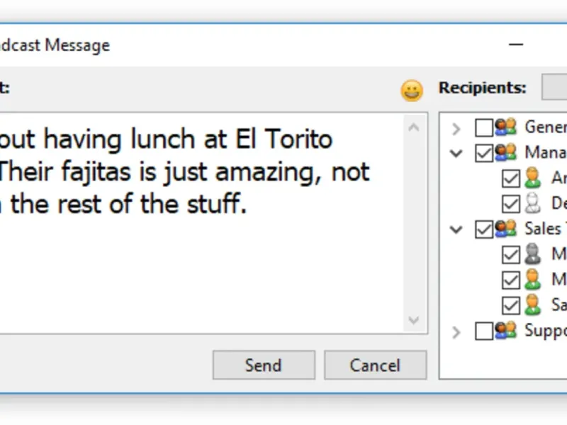567x425 pixels.
Task: Collapse the Management group tree node
Action: (456, 153)
